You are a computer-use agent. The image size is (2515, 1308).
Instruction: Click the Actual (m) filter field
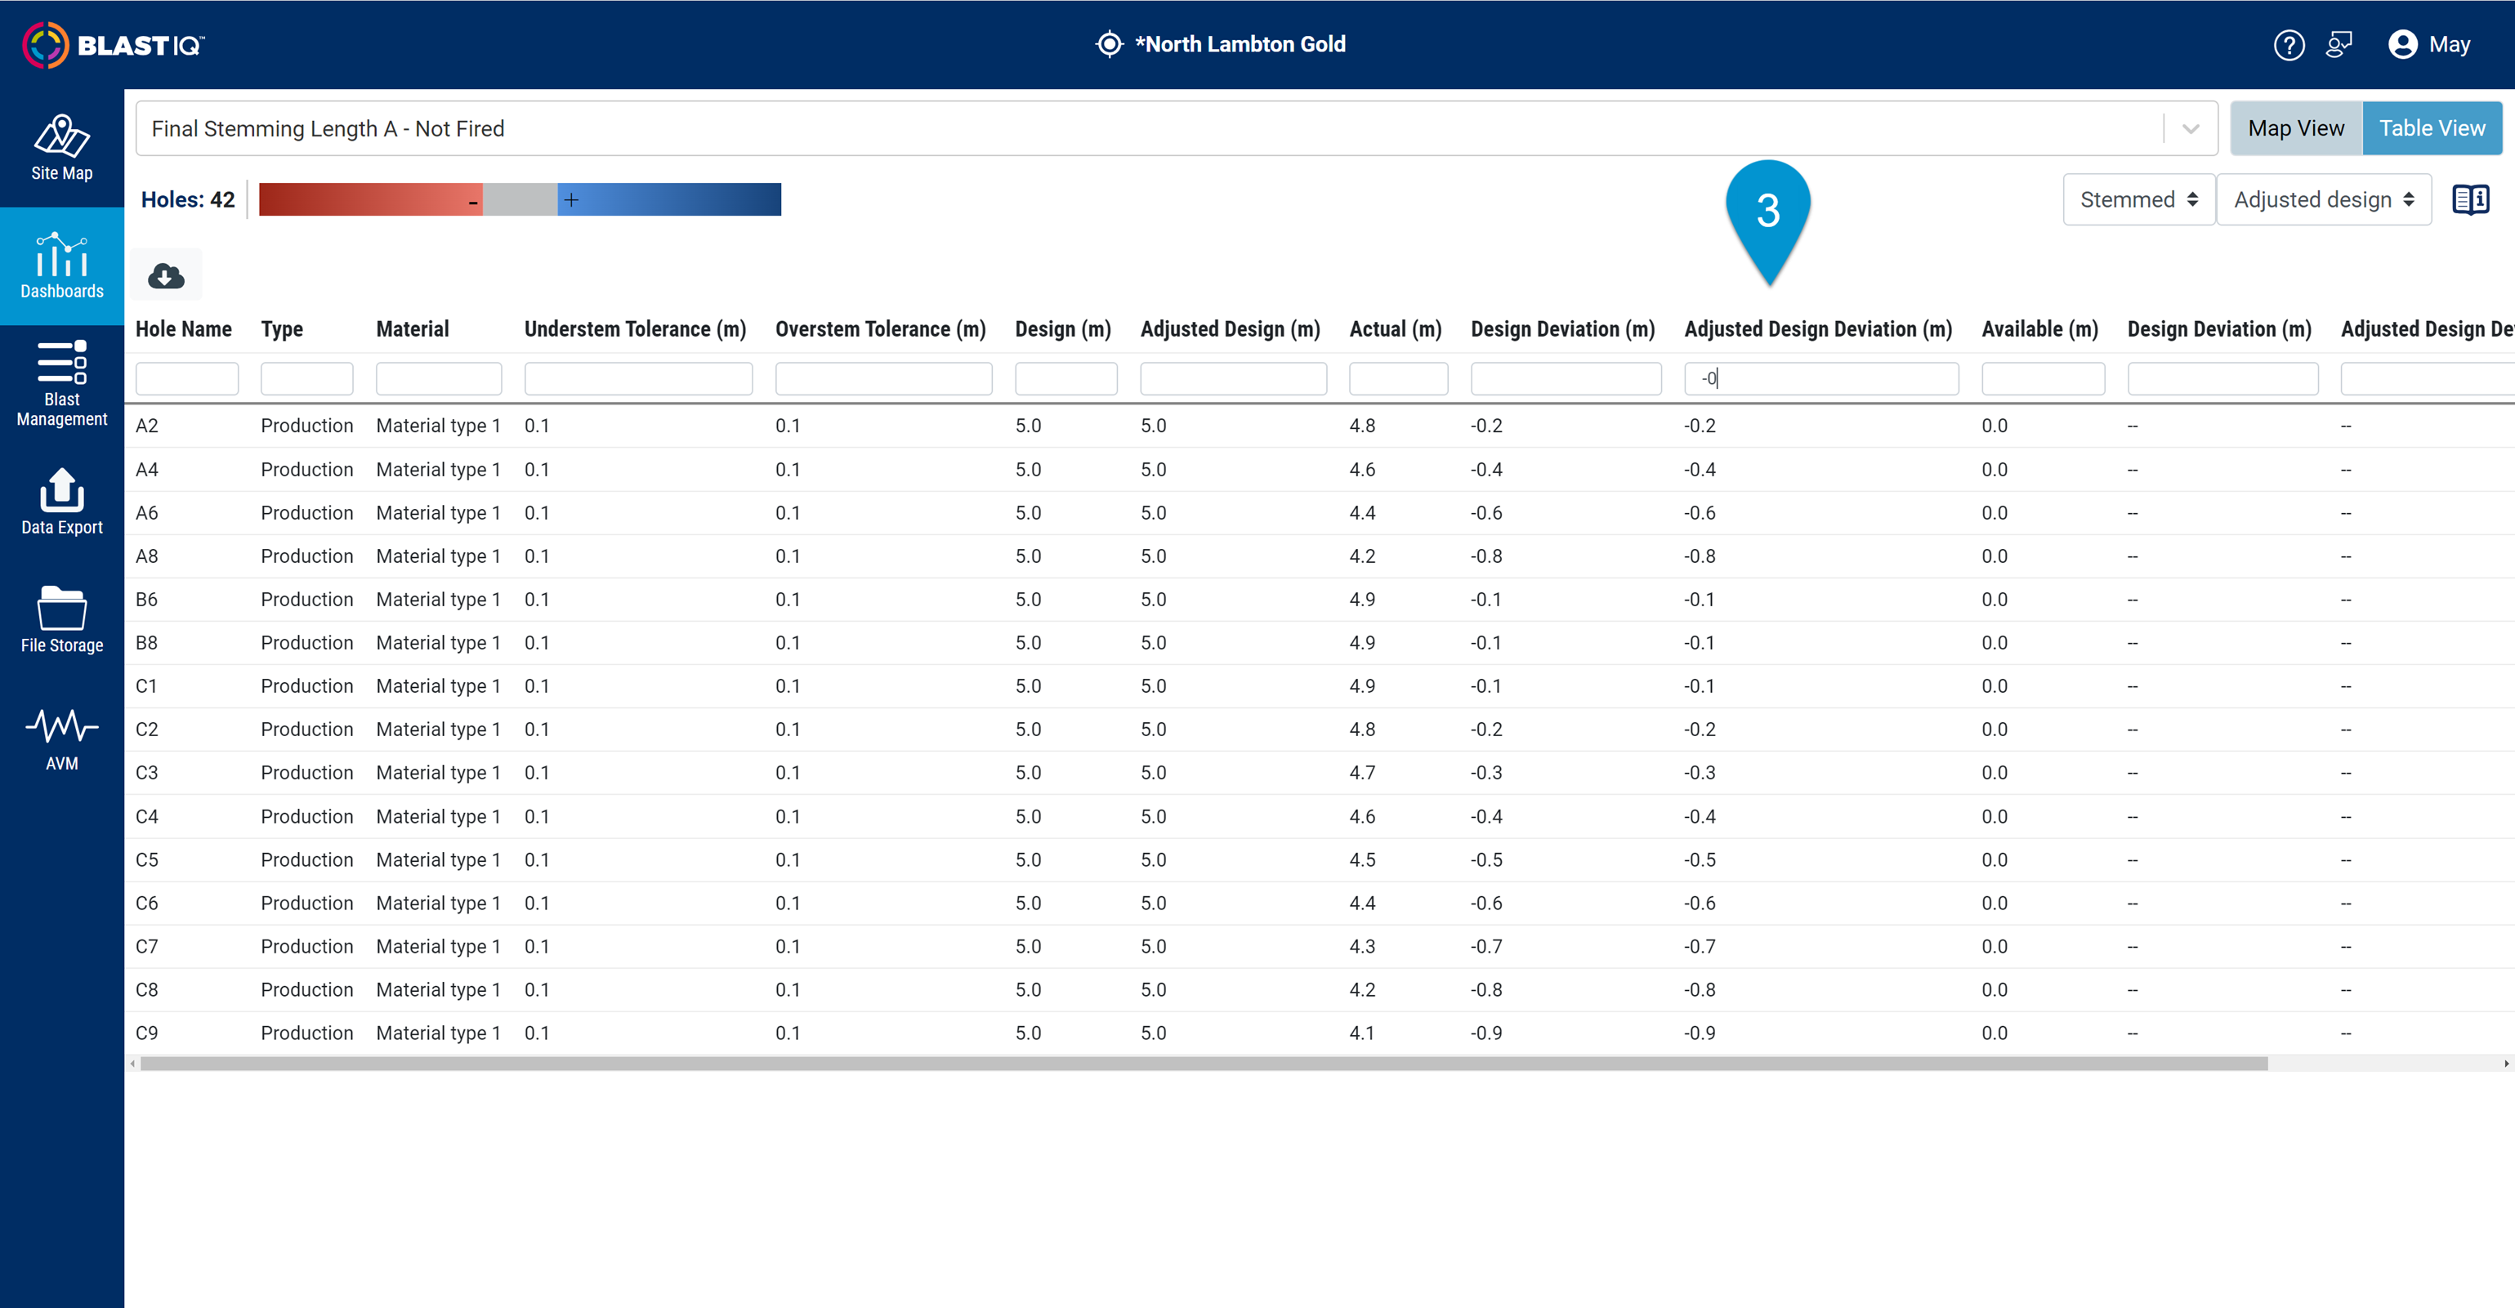1398,379
